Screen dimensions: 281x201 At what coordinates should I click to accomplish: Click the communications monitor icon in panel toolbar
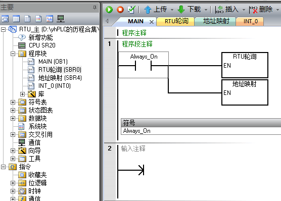coord(61,19)
